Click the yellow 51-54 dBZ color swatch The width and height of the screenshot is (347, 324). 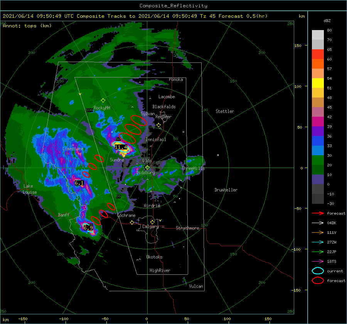point(318,83)
